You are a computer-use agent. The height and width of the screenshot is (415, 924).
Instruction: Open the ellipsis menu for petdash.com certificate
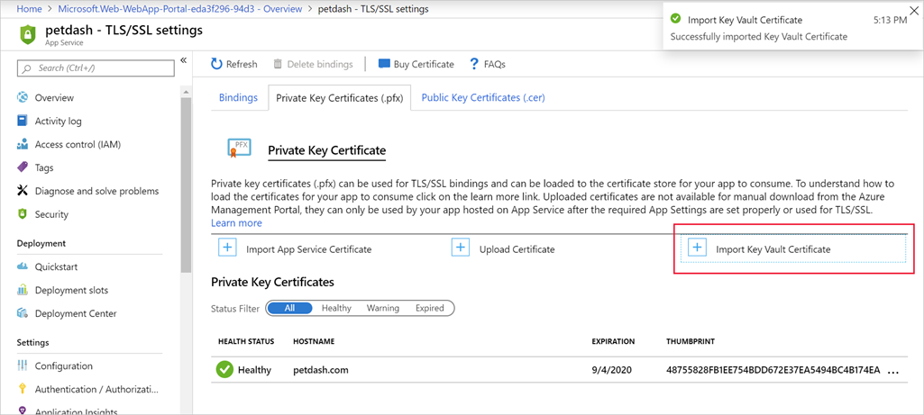click(x=893, y=370)
